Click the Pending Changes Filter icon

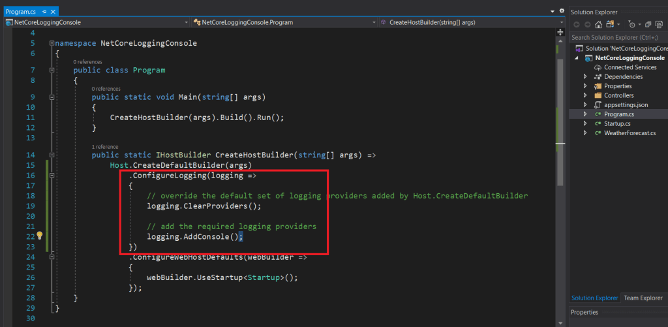tap(633, 25)
